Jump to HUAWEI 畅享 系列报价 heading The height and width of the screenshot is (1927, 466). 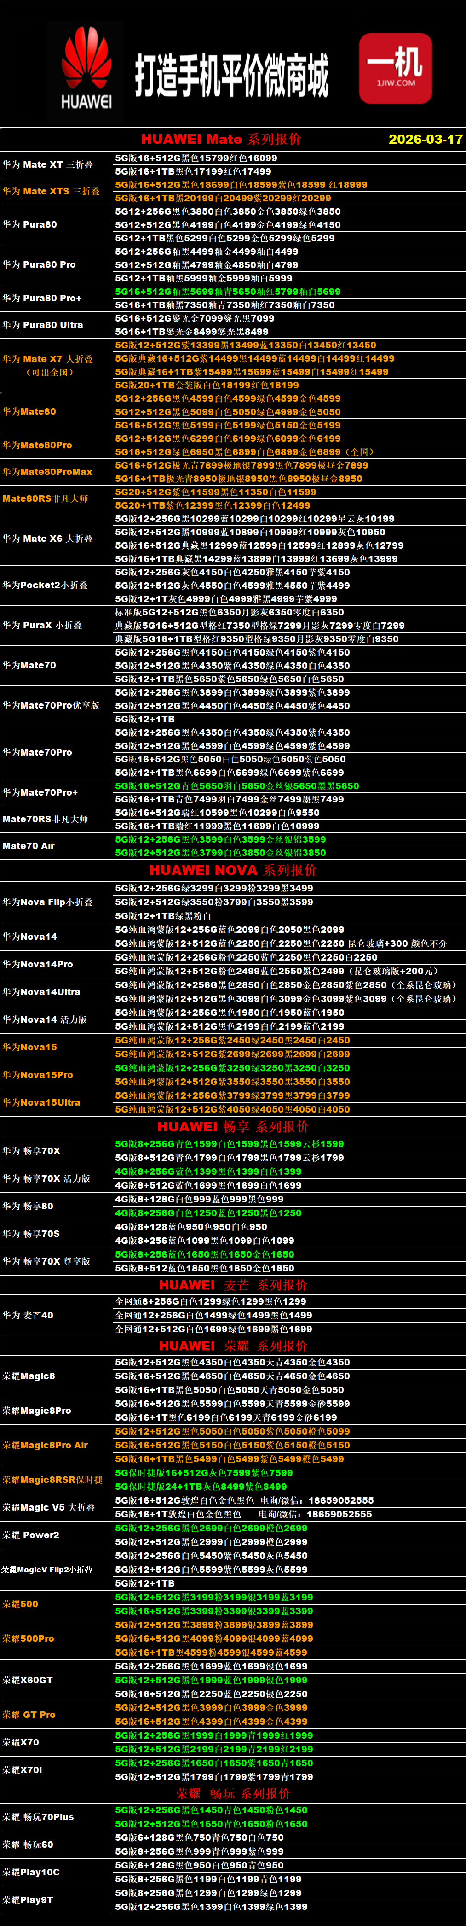click(x=233, y=1126)
